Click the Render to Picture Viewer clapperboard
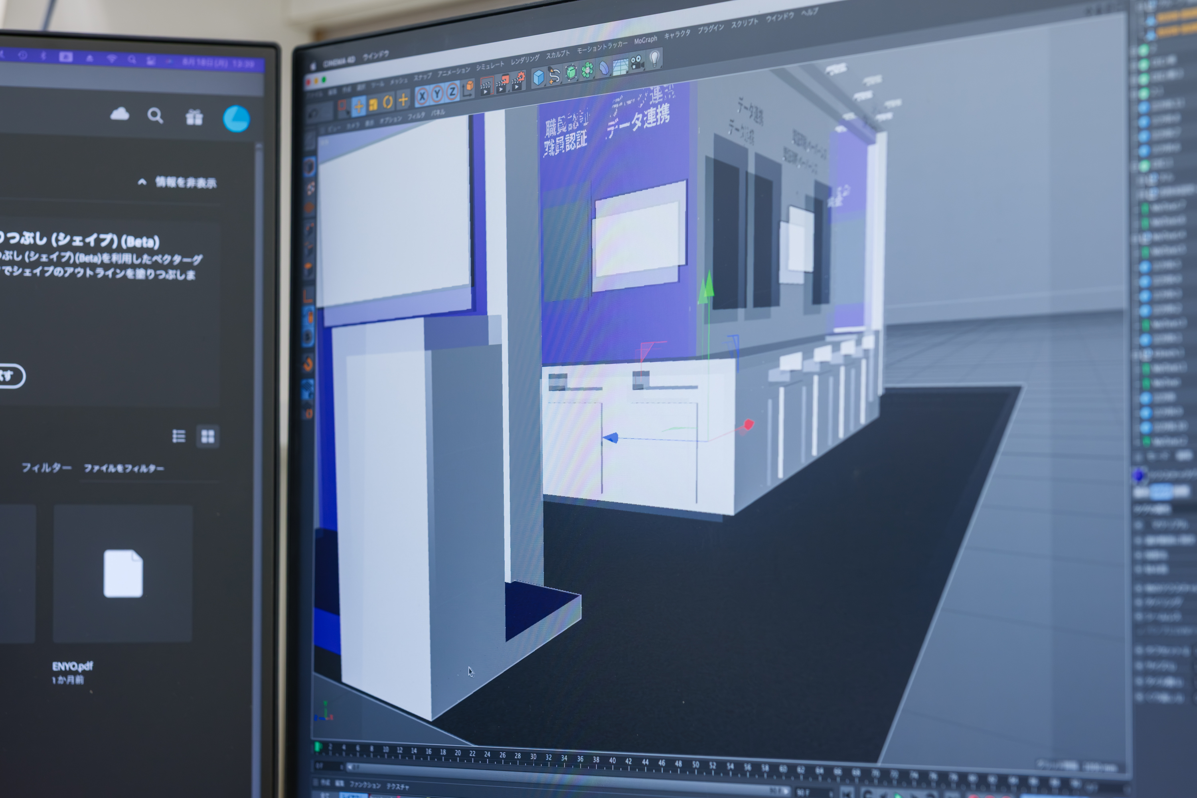Screen dimensions: 1197x798 pyautogui.click(x=503, y=84)
